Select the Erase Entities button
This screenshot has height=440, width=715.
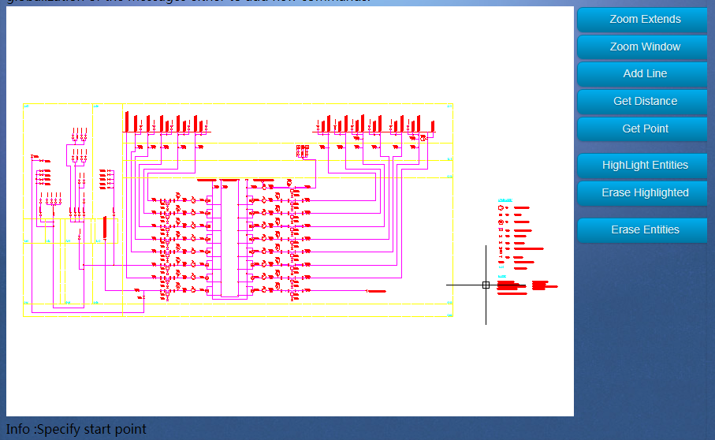click(644, 229)
